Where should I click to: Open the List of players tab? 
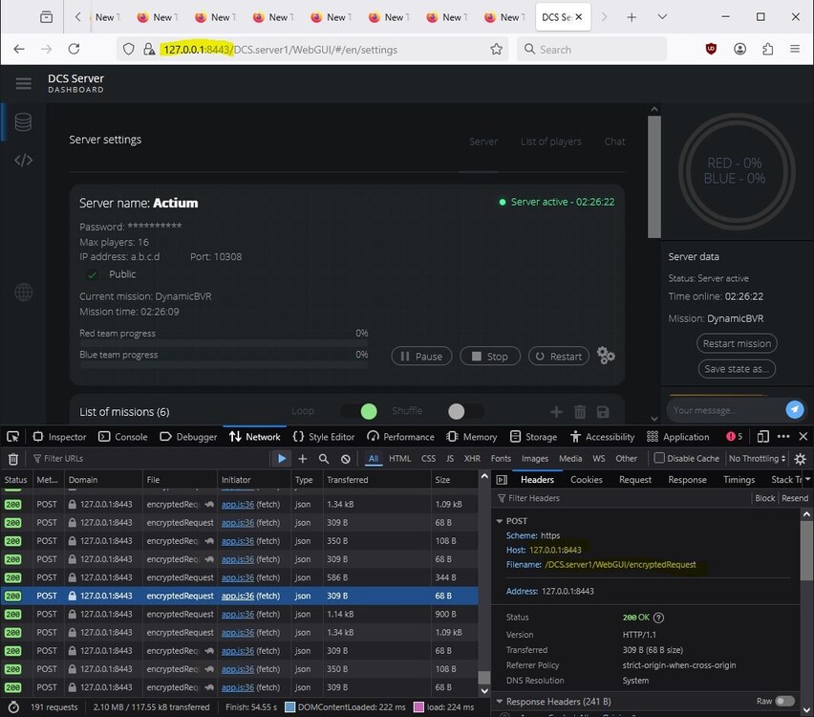pyautogui.click(x=550, y=141)
